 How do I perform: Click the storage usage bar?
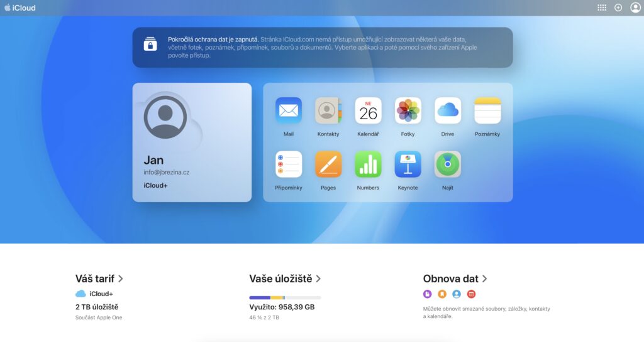[285, 297]
